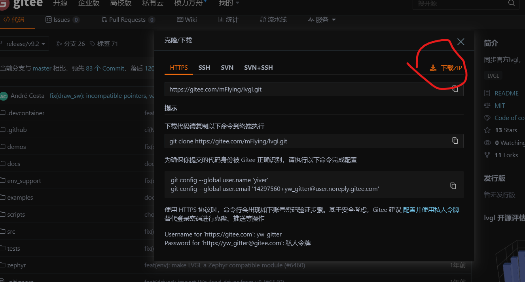Click the zephyr feat(env) commit message
This screenshot has height=282, width=525.
225,265
